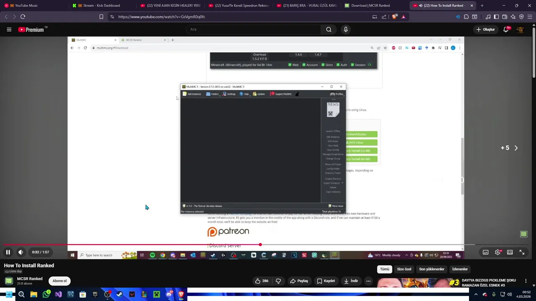
Task: Save the video with Kaydet button
Action: [326, 281]
